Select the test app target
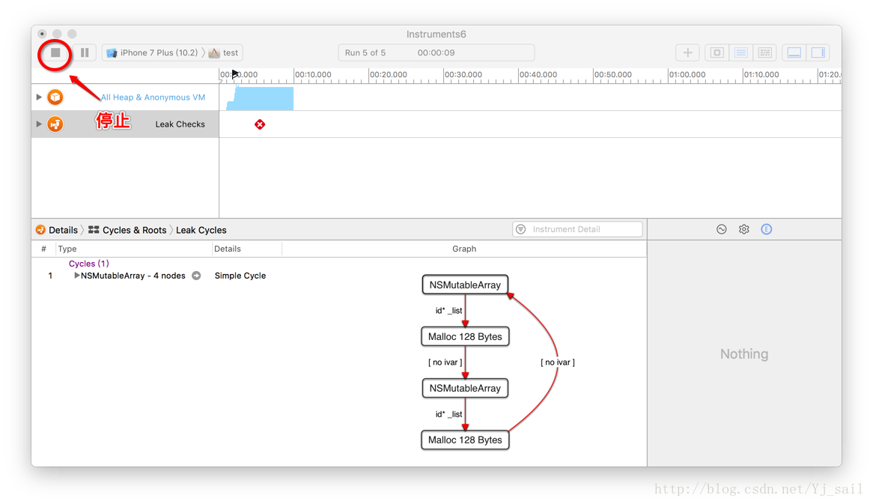The width and height of the screenshot is (873, 504). point(224,53)
